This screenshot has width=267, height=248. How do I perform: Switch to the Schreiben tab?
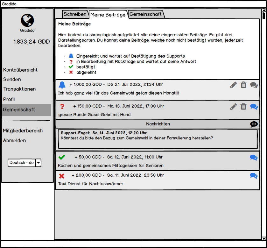(x=75, y=14)
